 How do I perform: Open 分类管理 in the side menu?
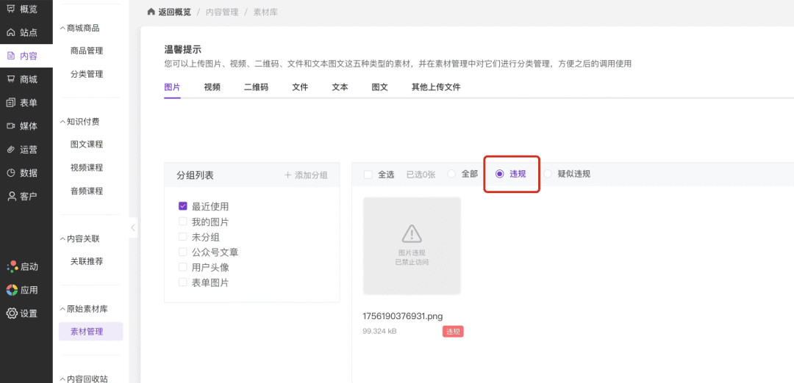(87, 74)
